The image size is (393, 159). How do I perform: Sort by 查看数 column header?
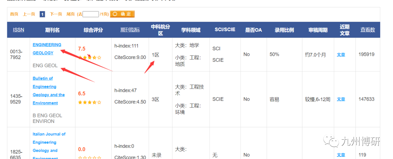tap(368, 30)
